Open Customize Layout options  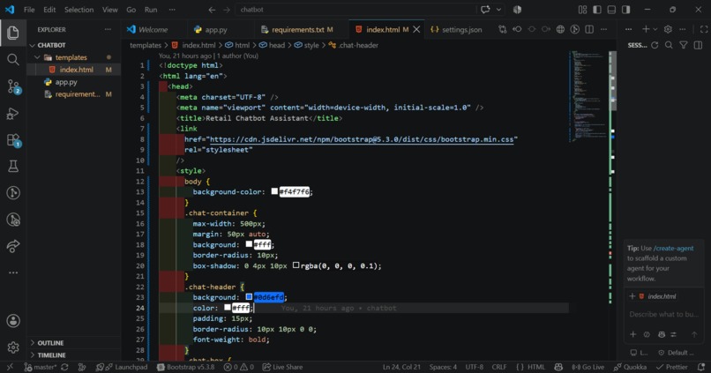pos(583,10)
